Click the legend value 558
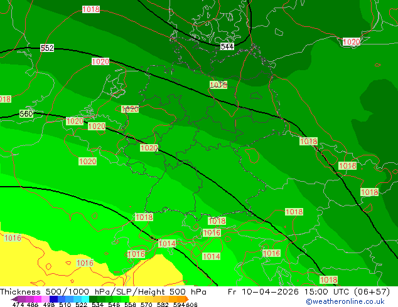Viewport: 398px width, 307px height. [130, 304]
